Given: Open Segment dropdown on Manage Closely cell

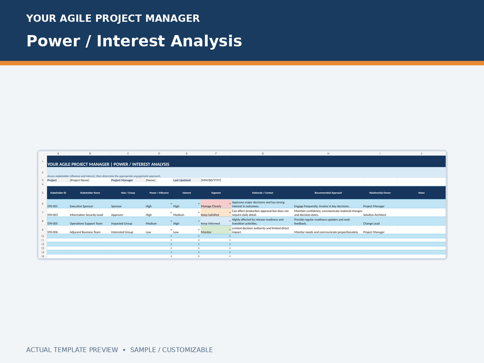Looking at the screenshot, I should point(230,204).
